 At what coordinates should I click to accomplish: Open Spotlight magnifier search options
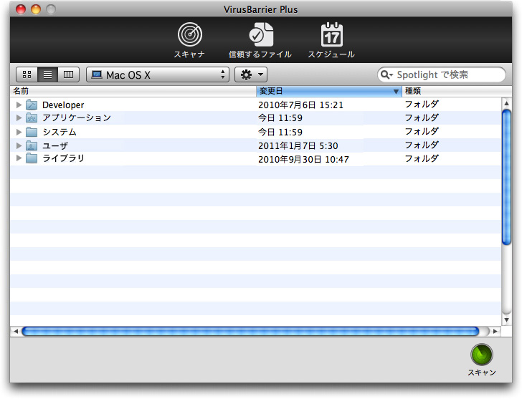pyautogui.click(x=386, y=74)
